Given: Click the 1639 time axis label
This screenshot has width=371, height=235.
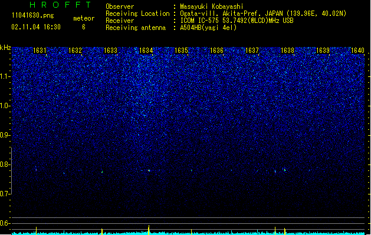Looking at the screenshot, I should click(x=323, y=51).
